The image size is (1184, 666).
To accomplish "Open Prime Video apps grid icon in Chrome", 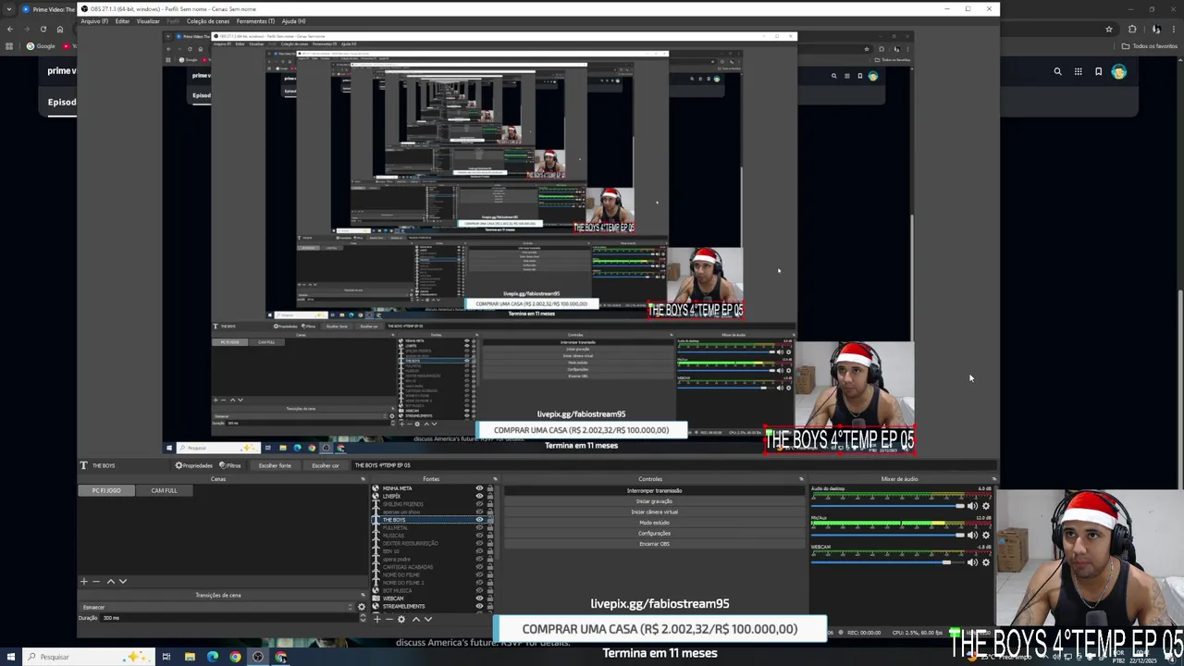I will coord(1079,71).
